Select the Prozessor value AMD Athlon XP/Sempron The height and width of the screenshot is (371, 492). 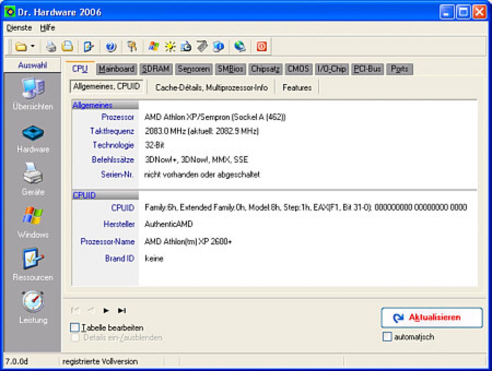(215, 117)
